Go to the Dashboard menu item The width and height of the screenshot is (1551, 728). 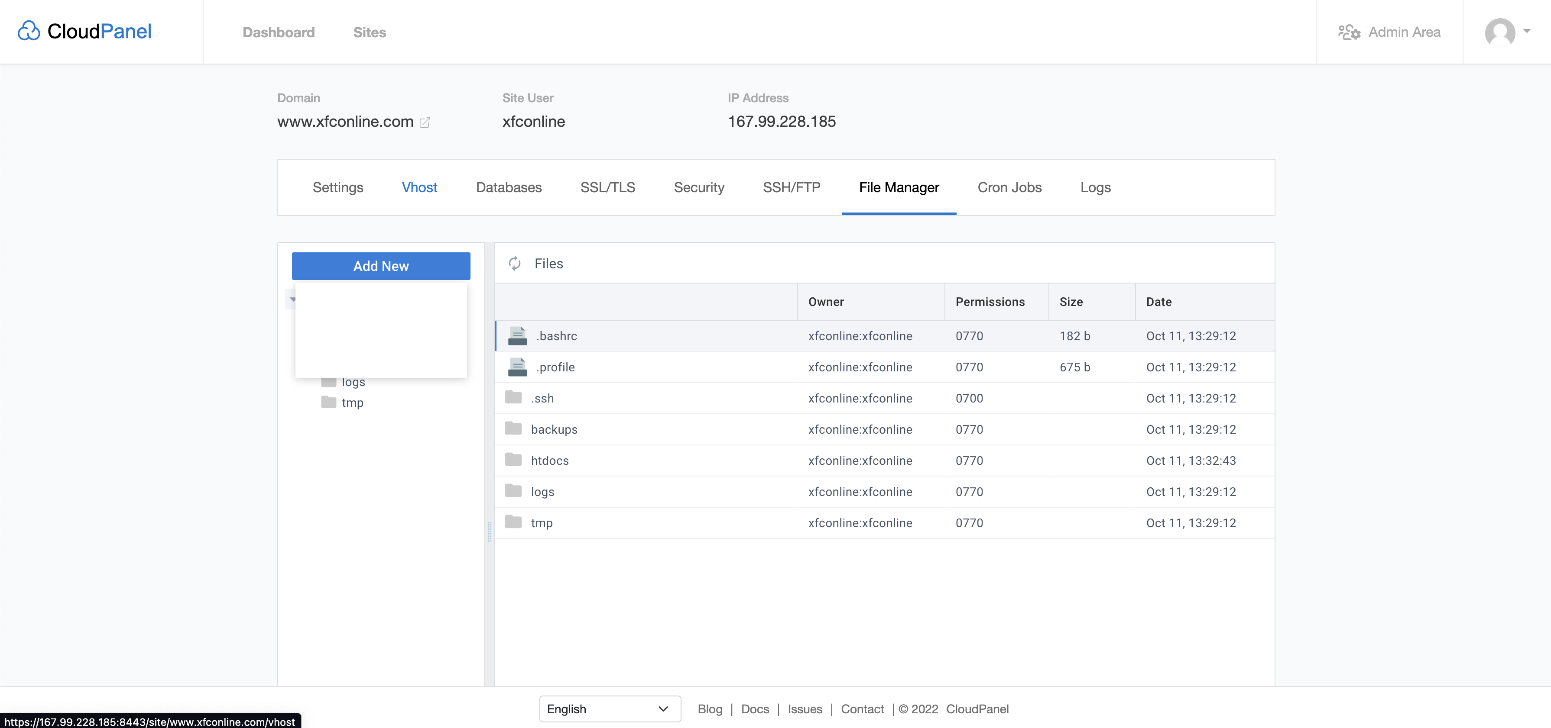(x=278, y=32)
